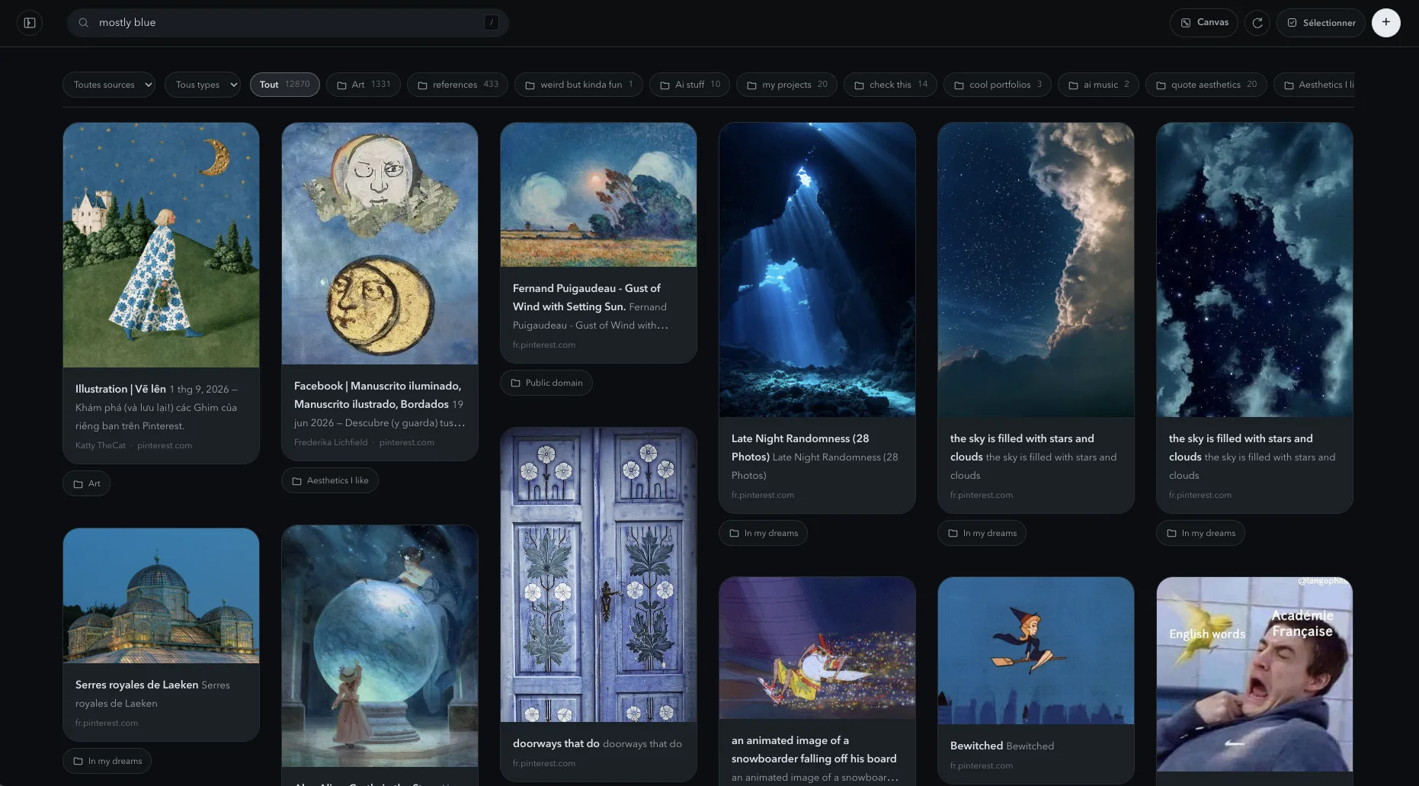Open the Serres royales de Laeken thumbnail
Screen dimensions: 1419x786
click(161, 595)
